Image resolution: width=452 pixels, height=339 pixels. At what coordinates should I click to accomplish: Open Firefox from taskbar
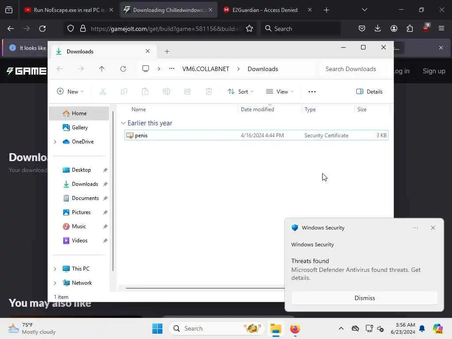[x=295, y=328]
